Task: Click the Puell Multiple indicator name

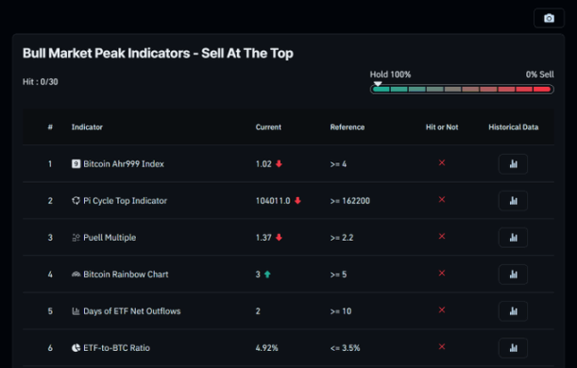Action: click(x=110, y=238)
